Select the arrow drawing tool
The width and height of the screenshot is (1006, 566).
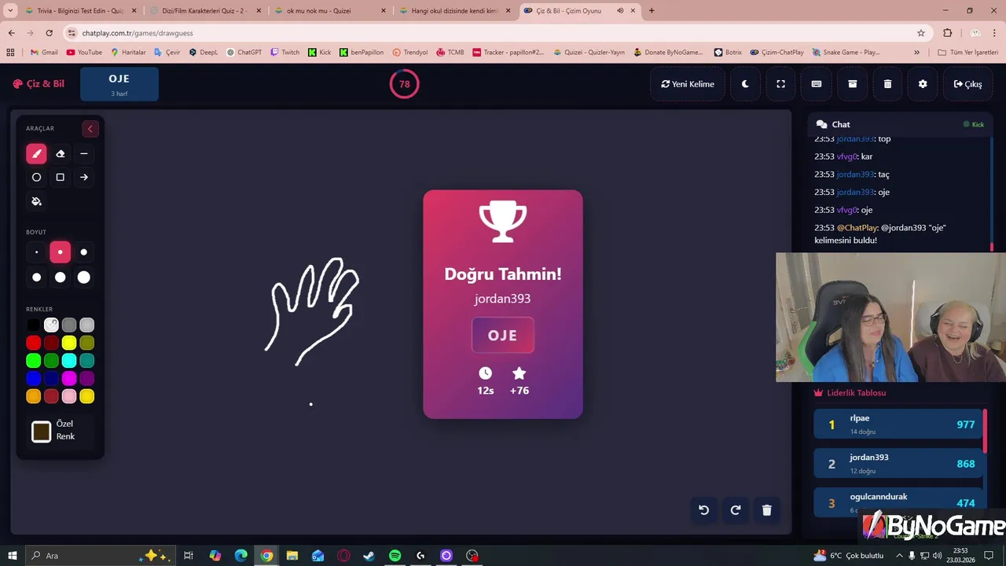84,178
